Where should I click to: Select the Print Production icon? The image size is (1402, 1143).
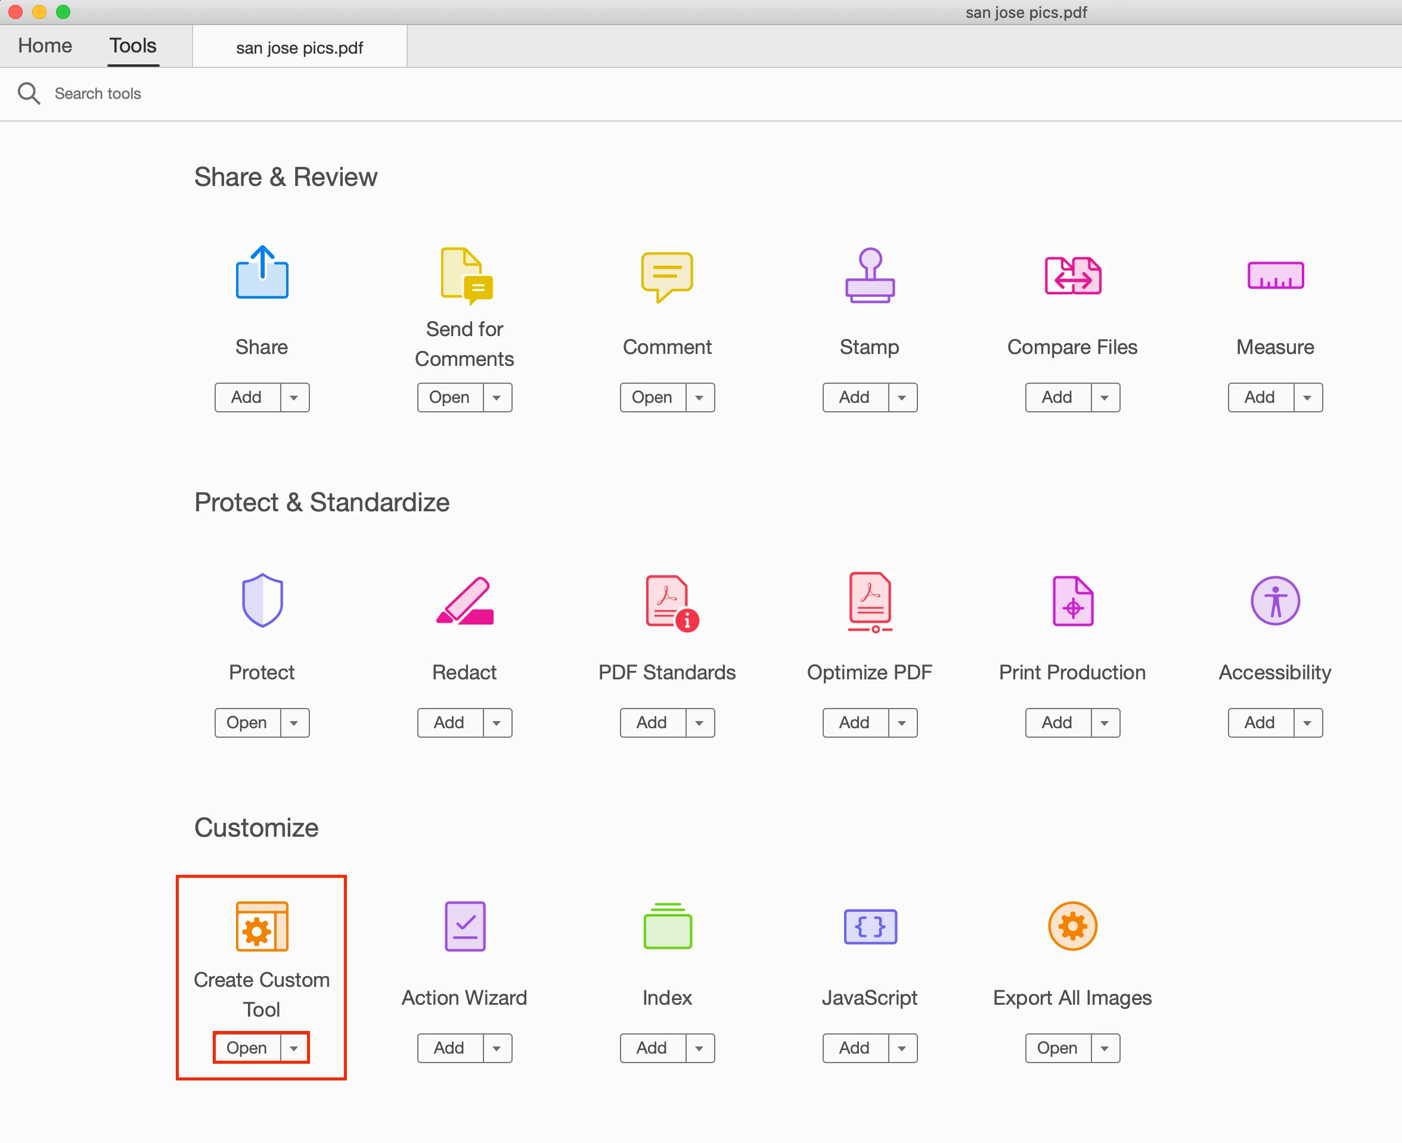[1072, 601]
